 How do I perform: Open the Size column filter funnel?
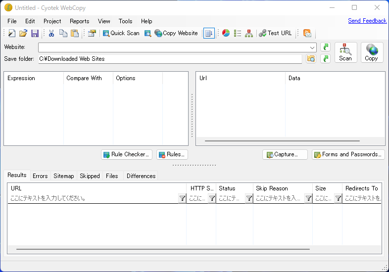coord(338,198)
